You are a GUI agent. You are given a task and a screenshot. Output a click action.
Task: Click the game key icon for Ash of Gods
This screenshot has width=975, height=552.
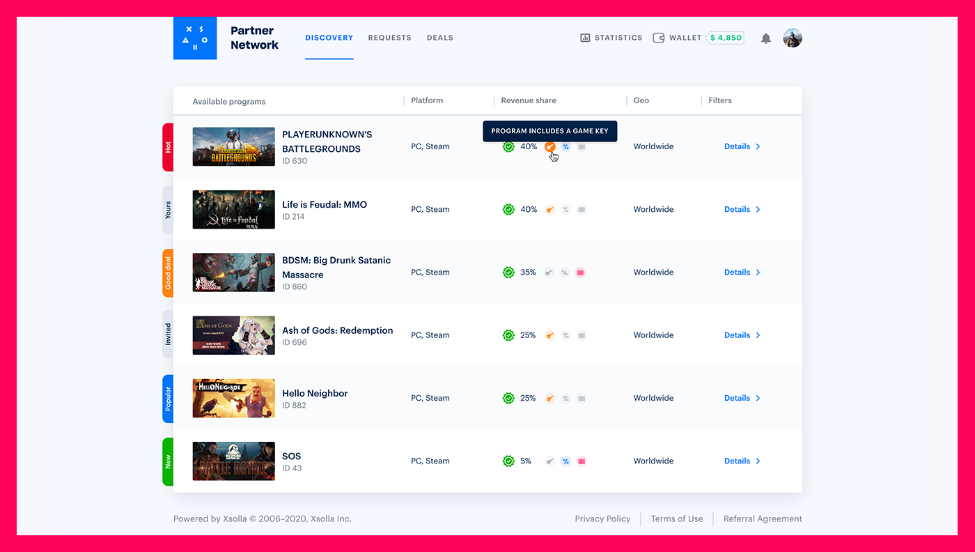(550, 335)
